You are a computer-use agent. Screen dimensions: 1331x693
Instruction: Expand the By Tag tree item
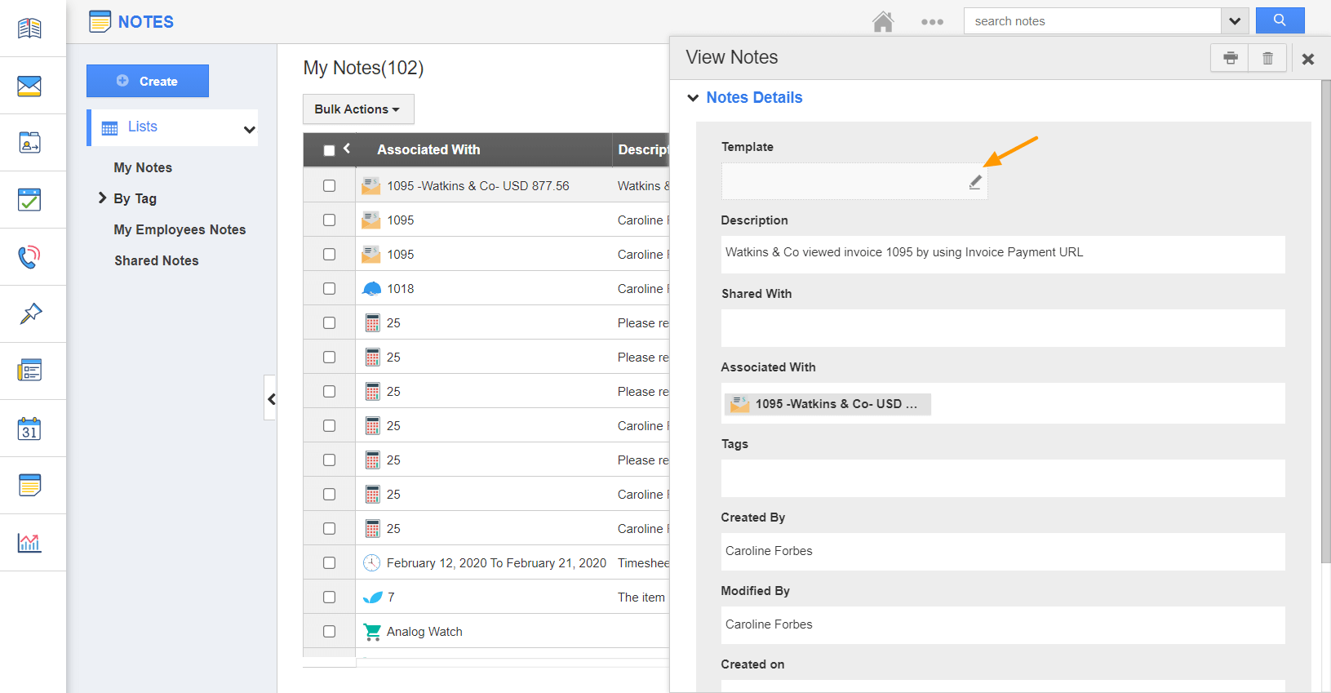pos(103,198)
